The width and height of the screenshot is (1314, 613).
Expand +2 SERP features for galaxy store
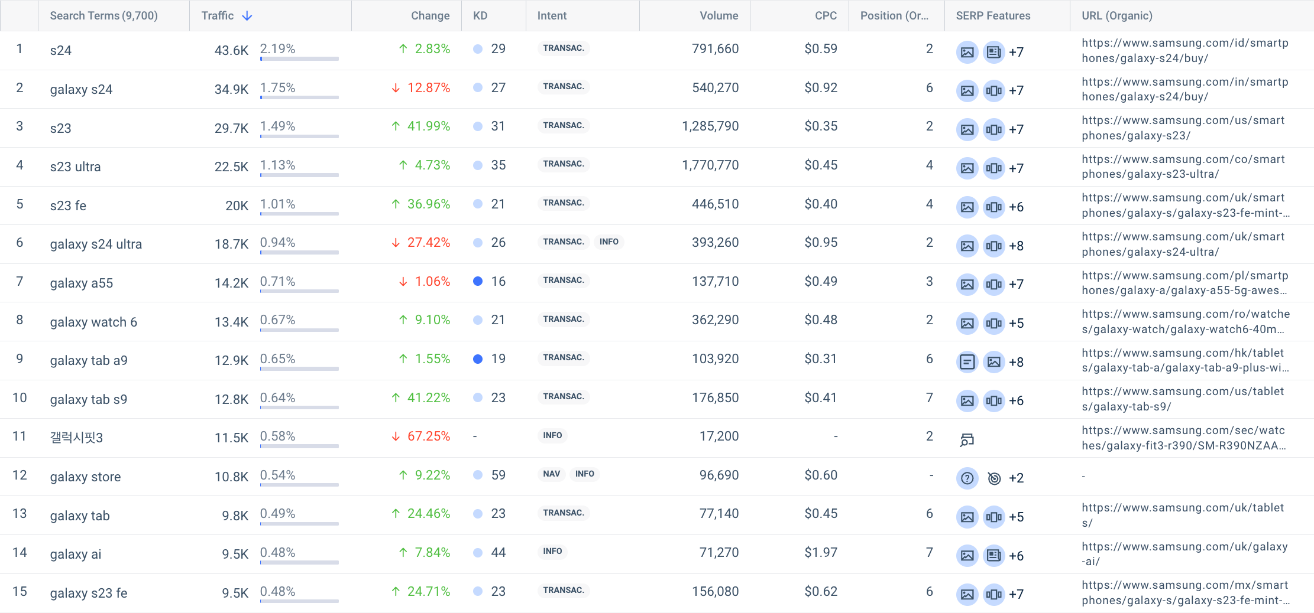(x=1016, y=478)
